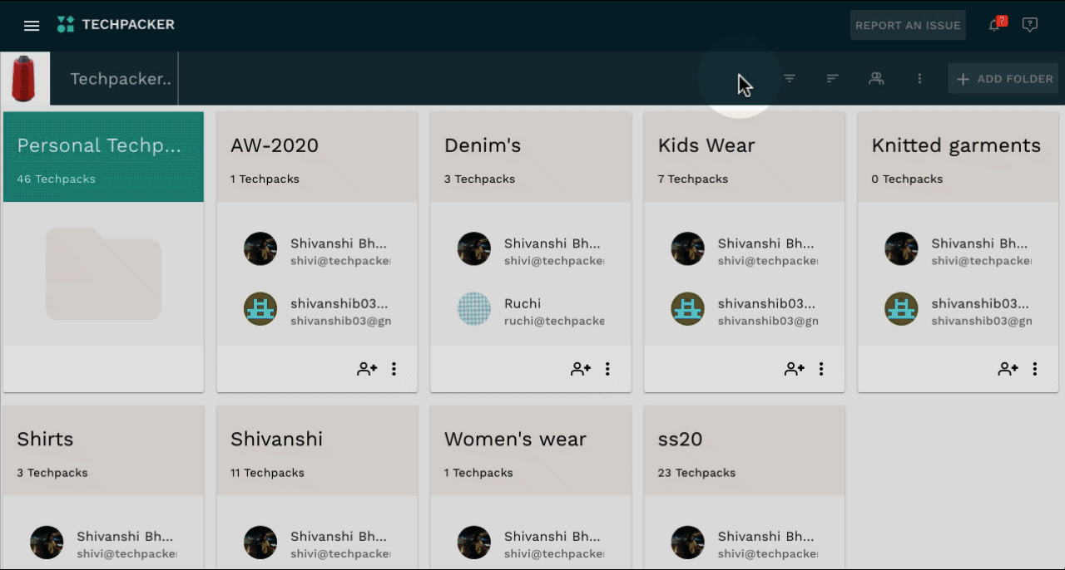The height and width of the screenshot is (570, 1065).
Task: Open the Knitted garments folder options menu
Action: click(x=1035, y=369)
